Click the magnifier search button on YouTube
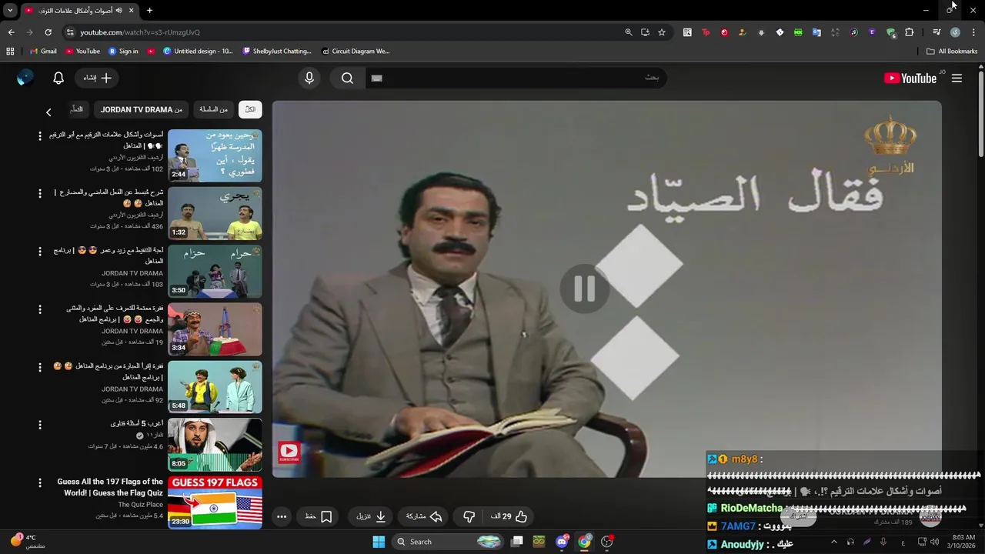 tap(347, 78)
